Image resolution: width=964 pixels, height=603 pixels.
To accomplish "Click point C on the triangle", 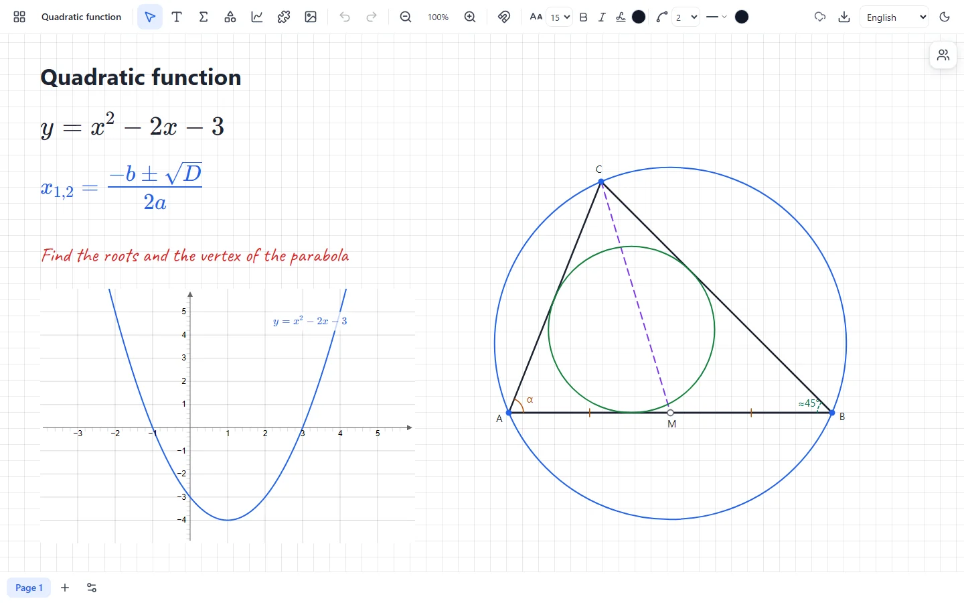I will [x=601, y=182].
